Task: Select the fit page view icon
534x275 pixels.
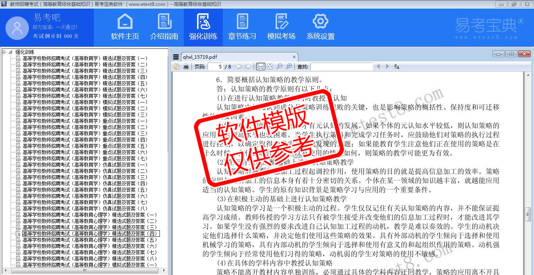Action: coord(270,67)
